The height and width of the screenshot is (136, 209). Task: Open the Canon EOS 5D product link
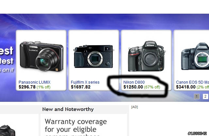click(x=192, y=82)
